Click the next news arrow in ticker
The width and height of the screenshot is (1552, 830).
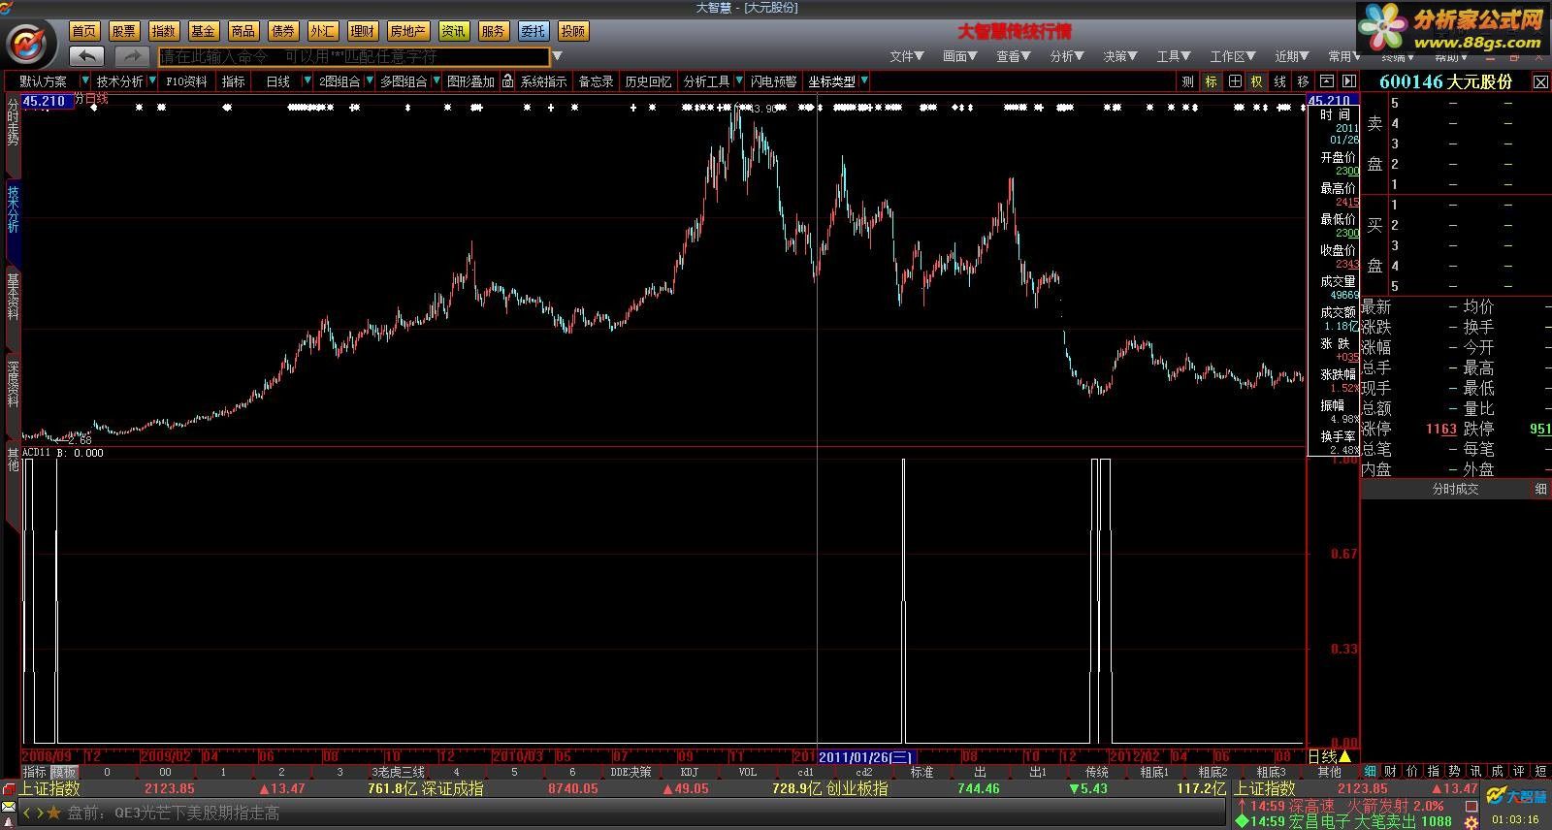(x=40, y=813)
